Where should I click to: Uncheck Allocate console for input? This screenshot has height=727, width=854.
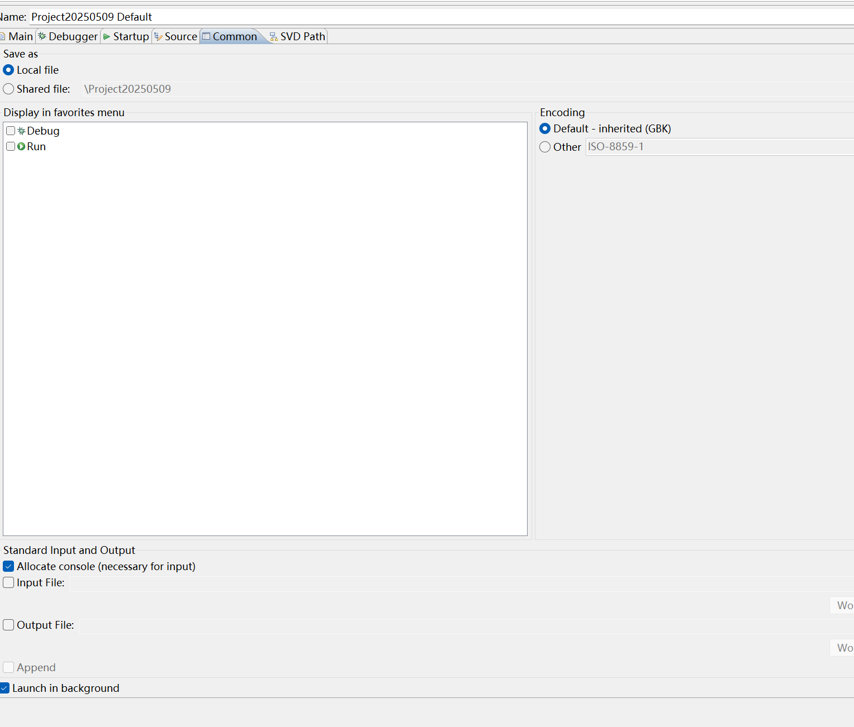[x=8, y=566]
